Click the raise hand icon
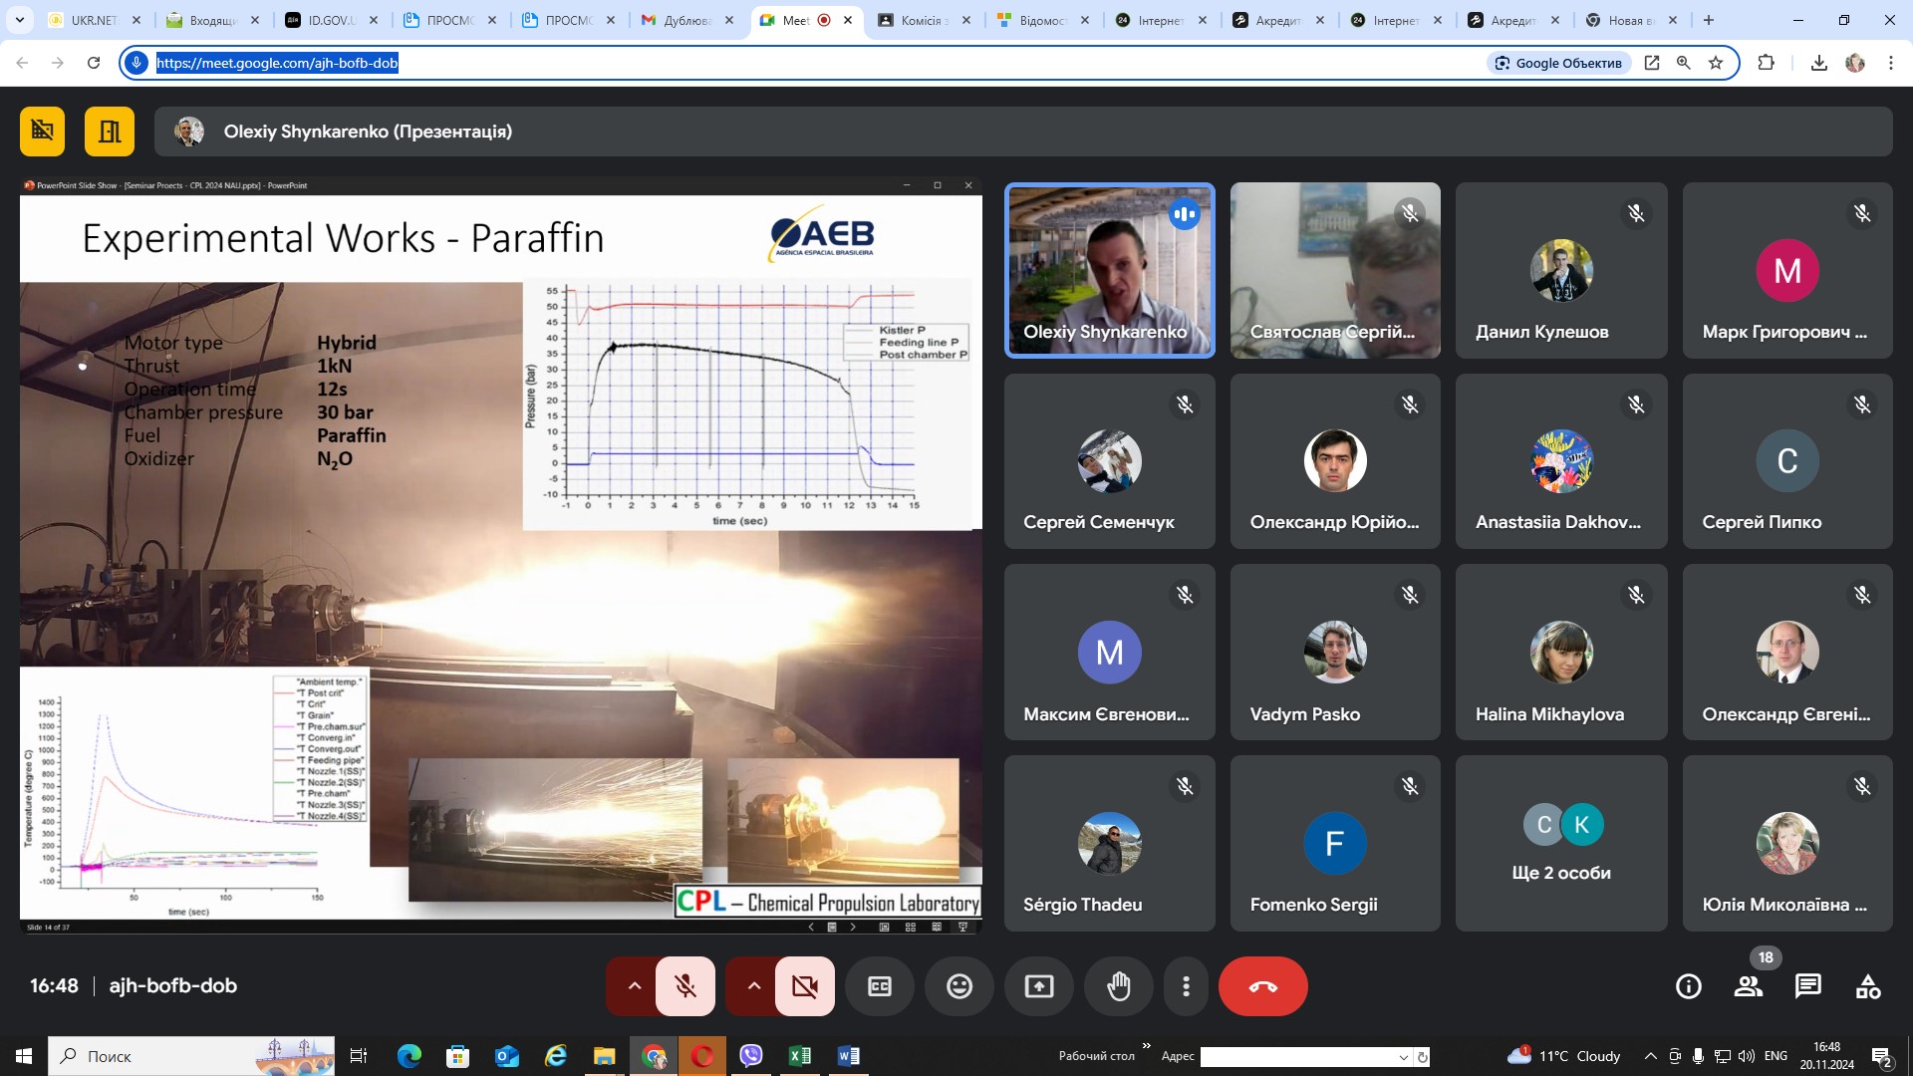This screenshot has height=1076, width=1913. click(x=1119, y=986)
